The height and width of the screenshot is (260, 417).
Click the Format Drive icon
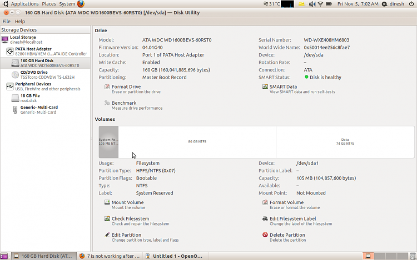coord(107,86)
